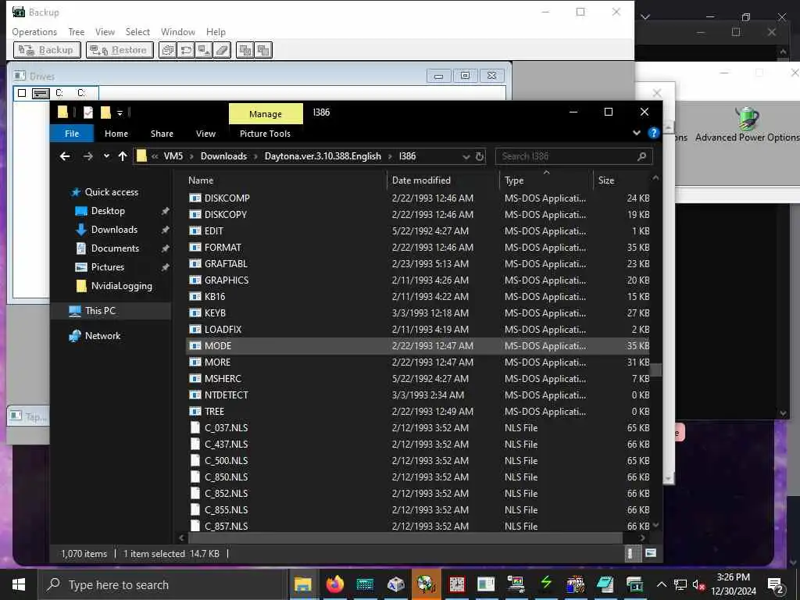The image size is (800, 600).
Task: Click the horizontal scrollbar in file list
Action: [405, 537]
